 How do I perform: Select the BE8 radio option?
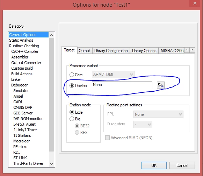77,132
